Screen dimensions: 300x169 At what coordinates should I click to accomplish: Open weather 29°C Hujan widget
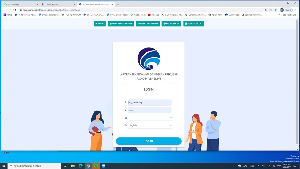[246, 166]
